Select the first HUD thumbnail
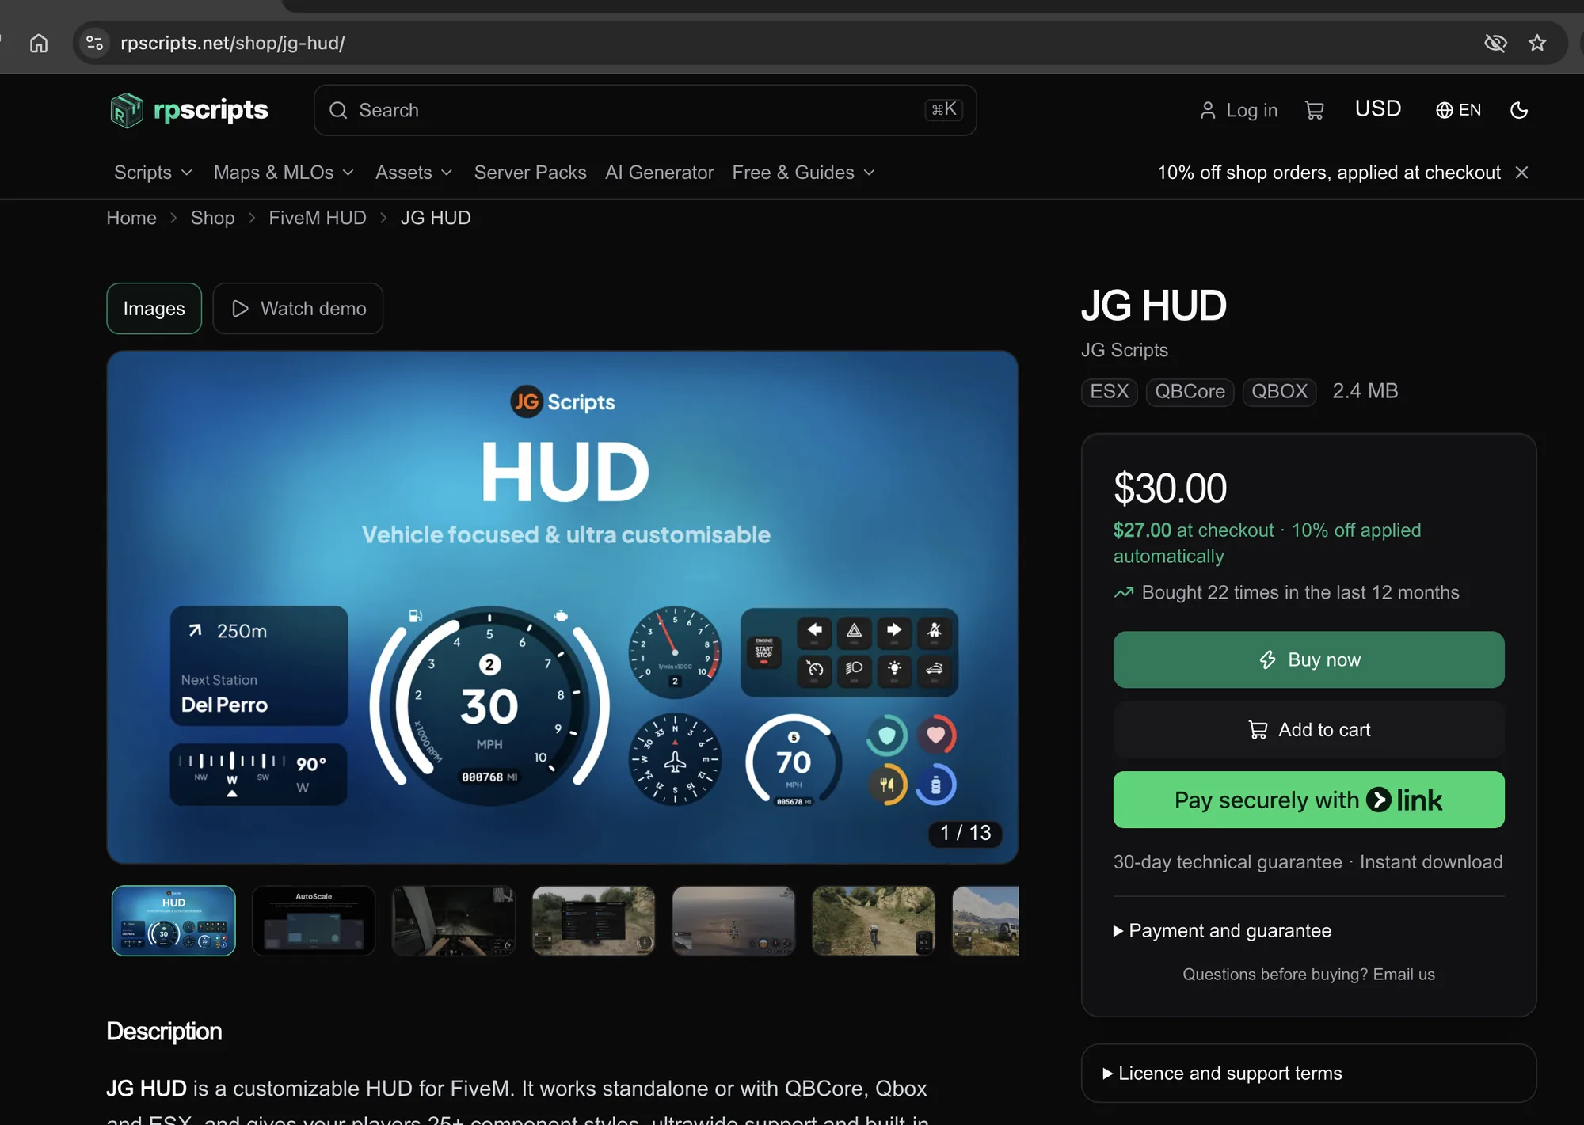Viewport: 1584px width, 1125px height. coord(173,921)
